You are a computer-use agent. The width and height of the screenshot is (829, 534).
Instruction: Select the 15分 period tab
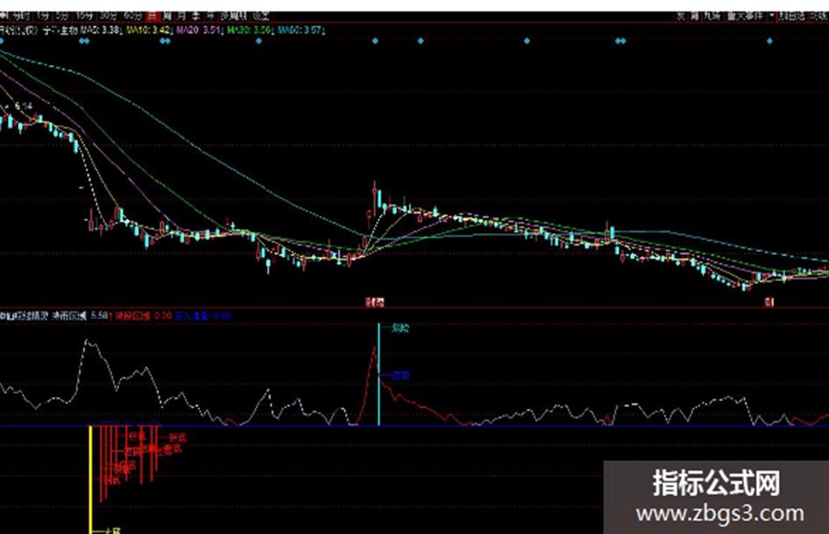coord(84,16)
